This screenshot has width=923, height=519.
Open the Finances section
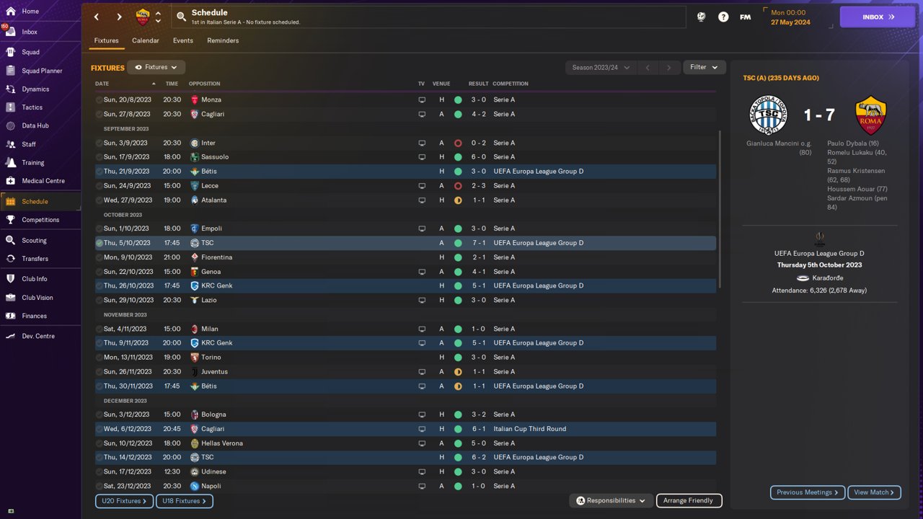(x=34, y=316)
